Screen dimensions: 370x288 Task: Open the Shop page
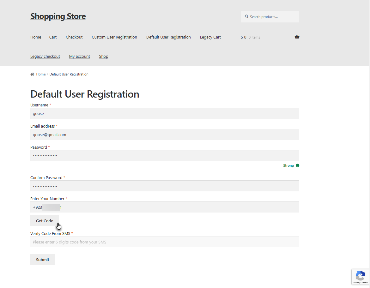[x=103, y=56]
